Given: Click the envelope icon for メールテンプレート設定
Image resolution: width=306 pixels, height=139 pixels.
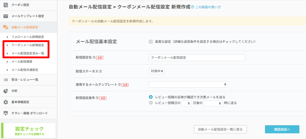Looking at the screenshot, I should (5, 16).
